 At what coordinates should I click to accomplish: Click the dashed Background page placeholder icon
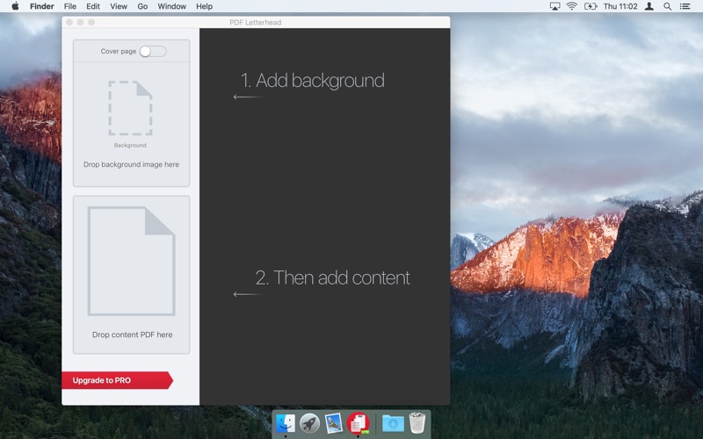(x=130, y=108)
